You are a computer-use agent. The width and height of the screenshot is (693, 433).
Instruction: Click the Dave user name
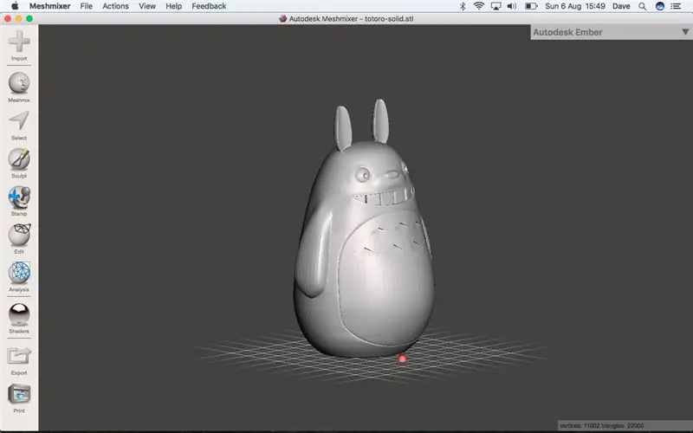tap(621, 6)
